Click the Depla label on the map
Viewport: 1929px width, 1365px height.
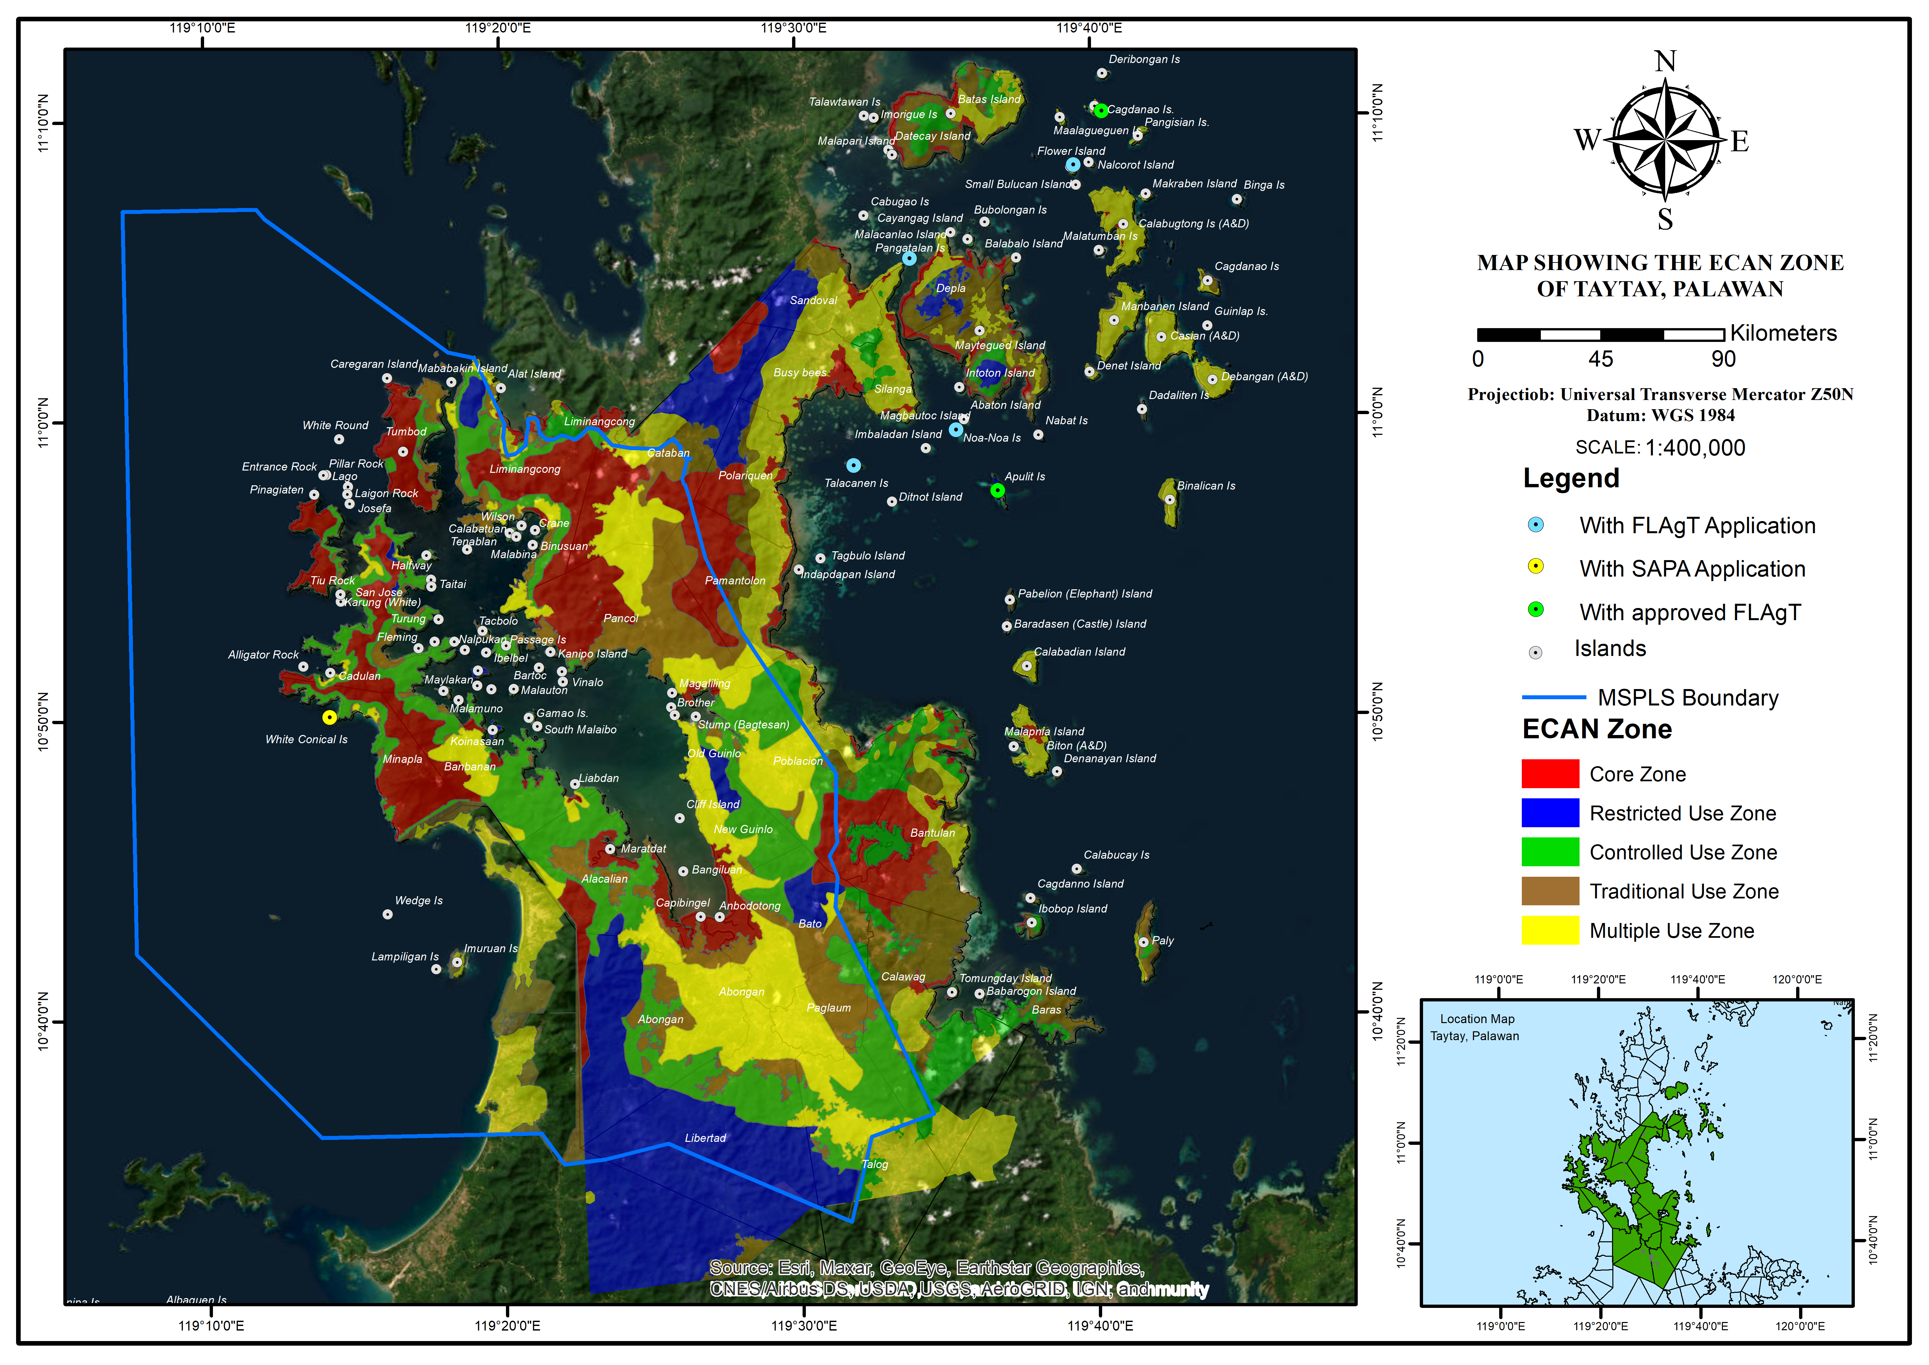coord(951,288)
